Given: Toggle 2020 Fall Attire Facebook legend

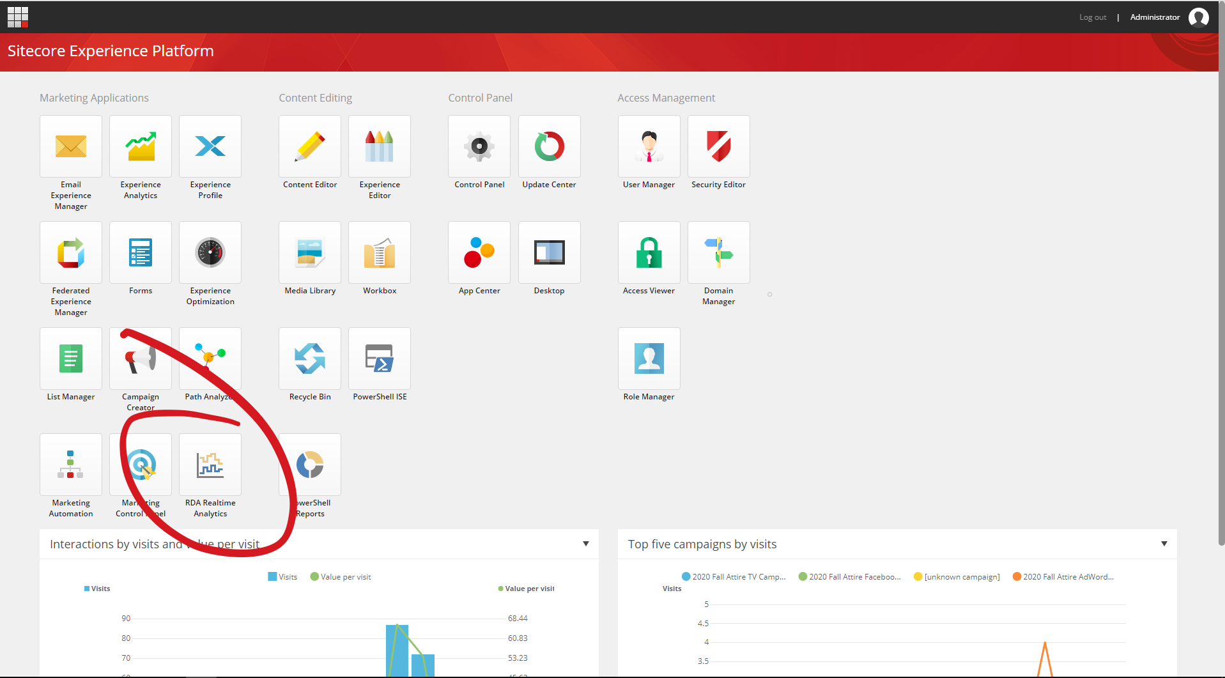Looking at the screenshot, I should click(x=850, y=577).
